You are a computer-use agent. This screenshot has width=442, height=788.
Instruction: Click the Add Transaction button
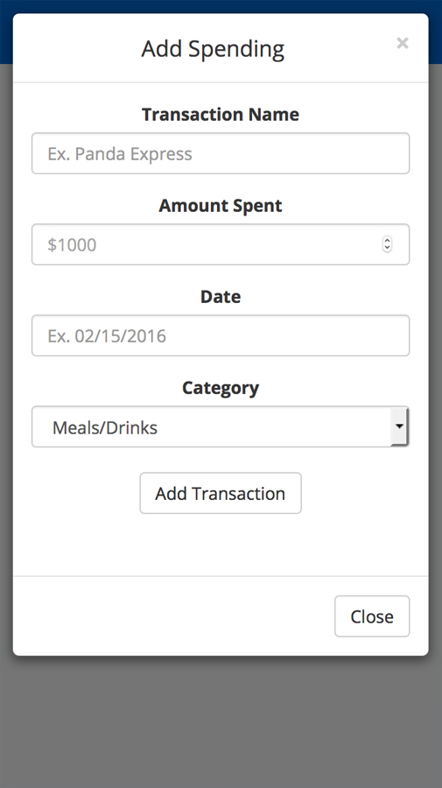point(221,493)
